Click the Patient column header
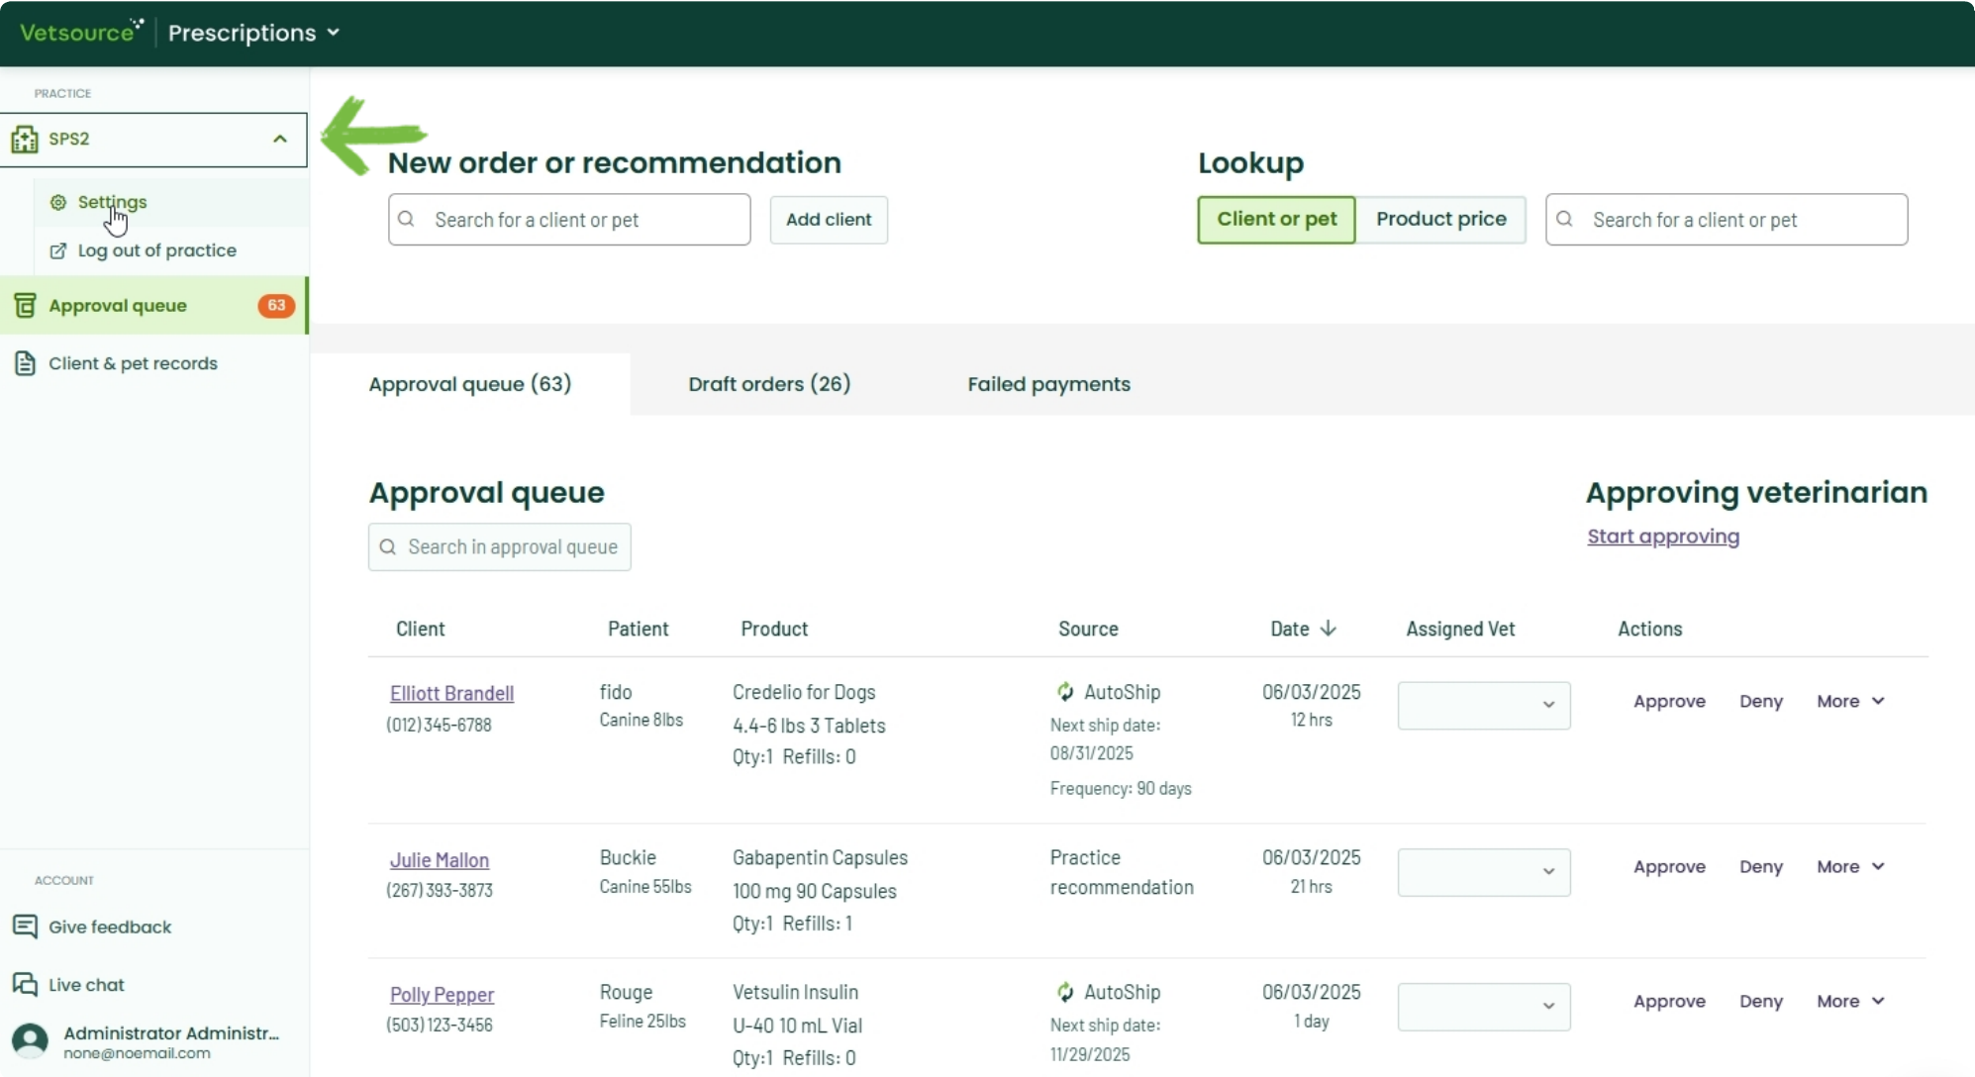Image resolution: width=1975 pixels, height=1077 pixels. click(639, 629)
